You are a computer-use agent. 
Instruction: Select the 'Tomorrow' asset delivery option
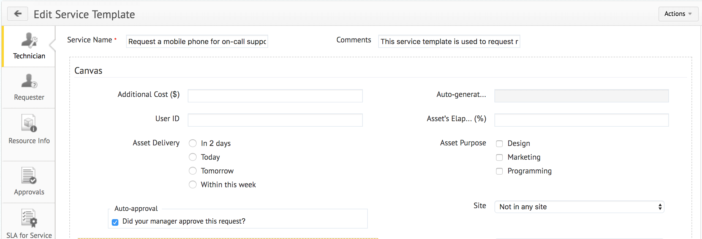coord(193,171)
